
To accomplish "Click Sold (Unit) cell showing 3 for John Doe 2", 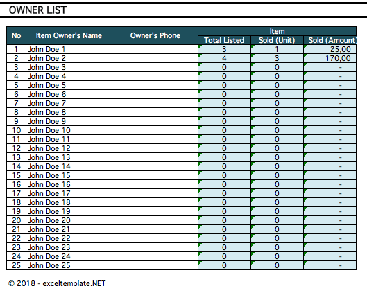I will pos(277,58).
